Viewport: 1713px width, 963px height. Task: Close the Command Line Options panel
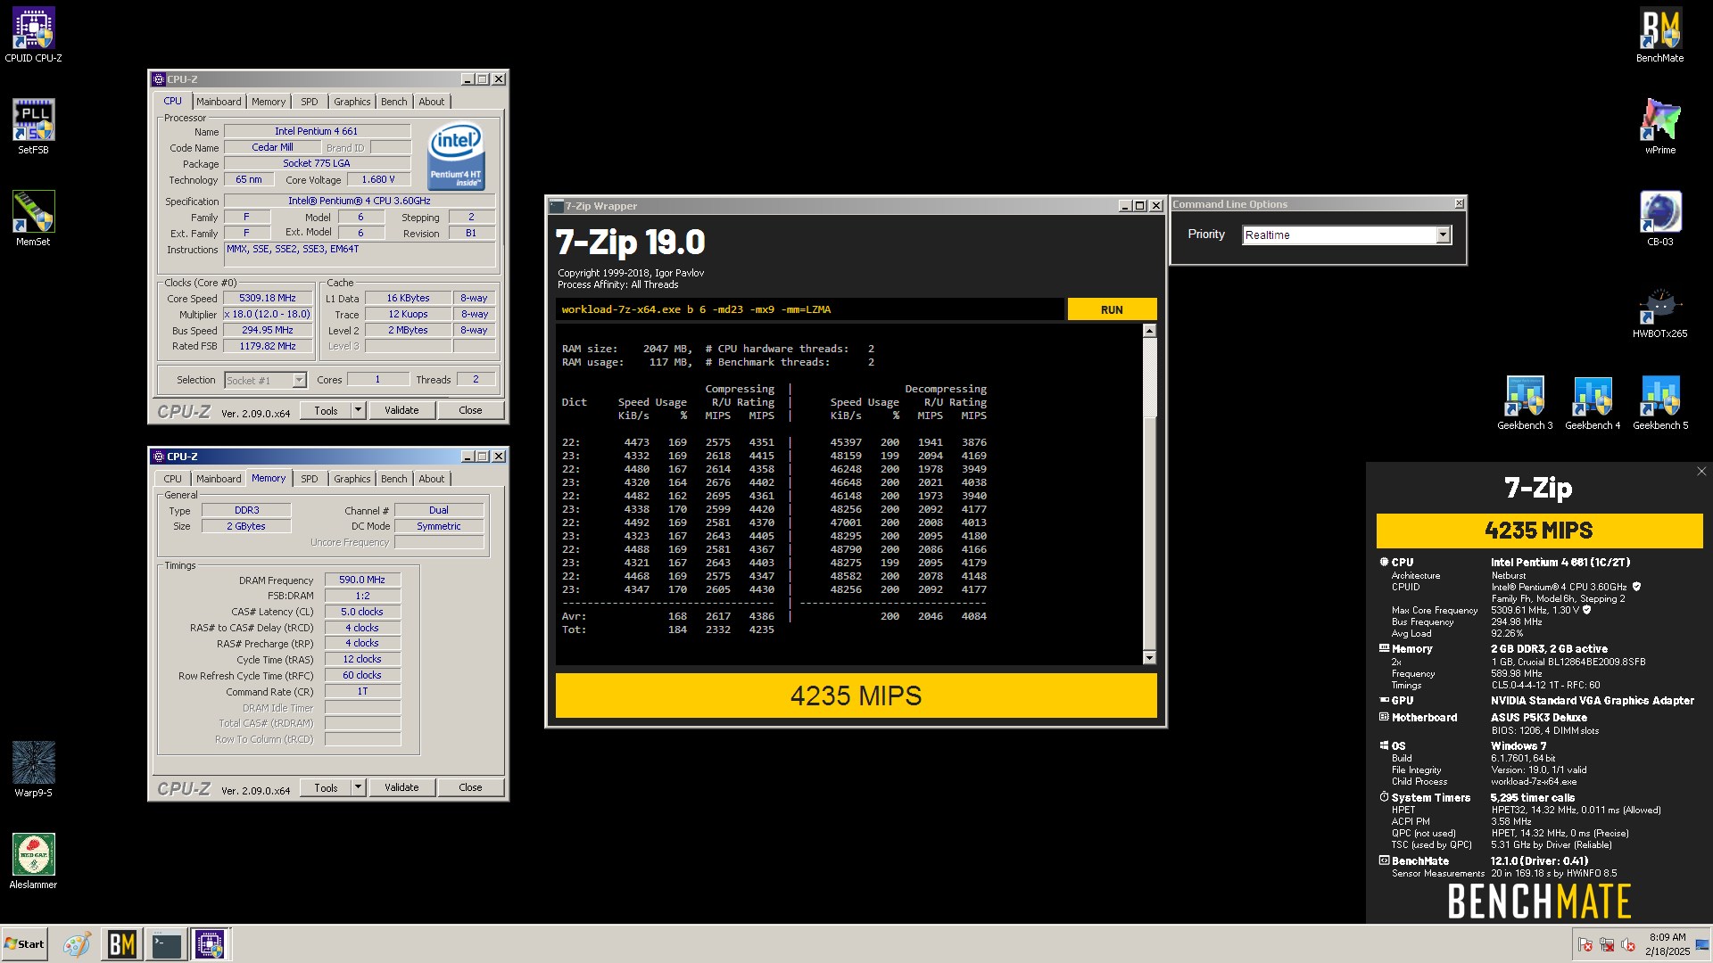[x=1459, y=204]
